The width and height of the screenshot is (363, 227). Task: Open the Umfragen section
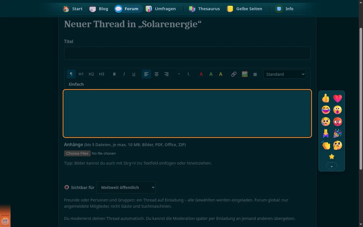coord(161,9)
